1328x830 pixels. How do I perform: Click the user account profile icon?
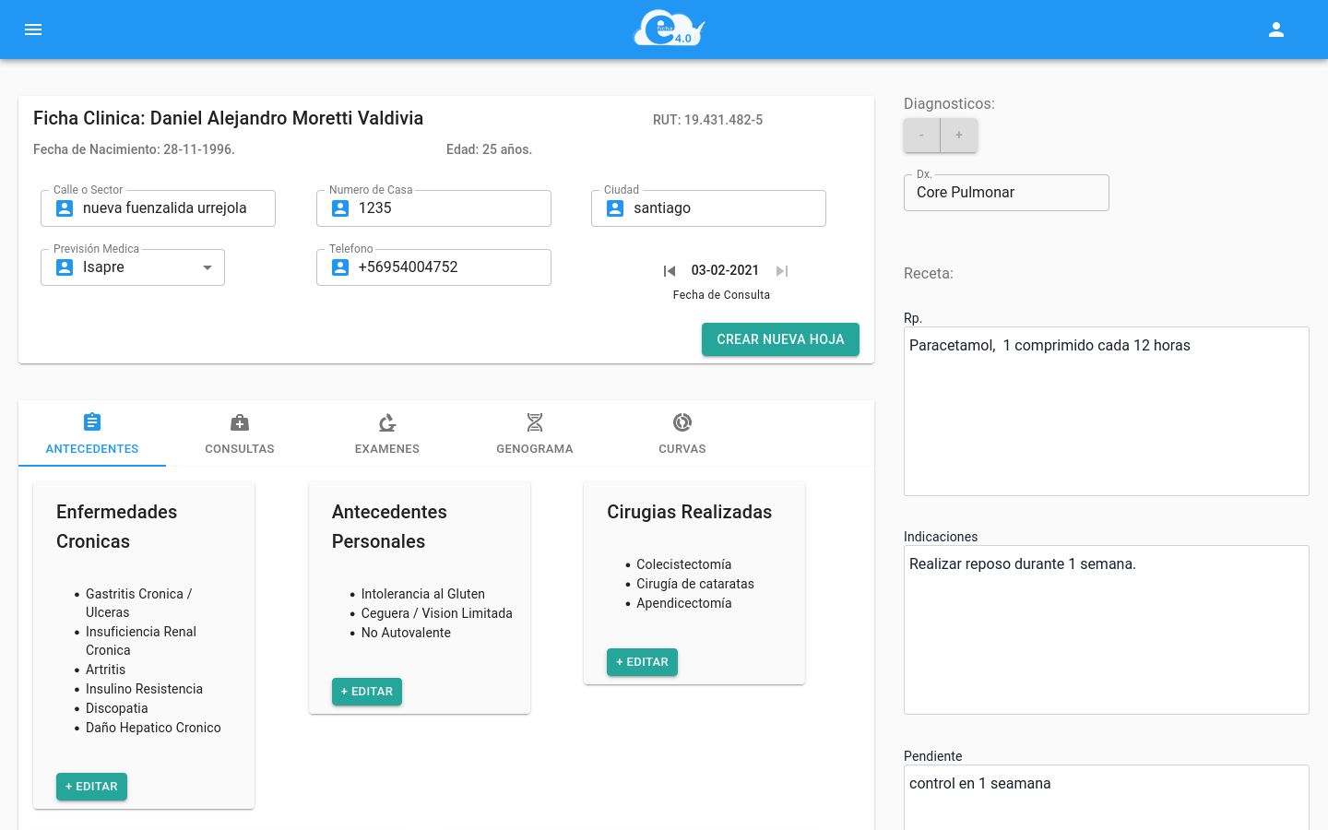pos(1276,30)
